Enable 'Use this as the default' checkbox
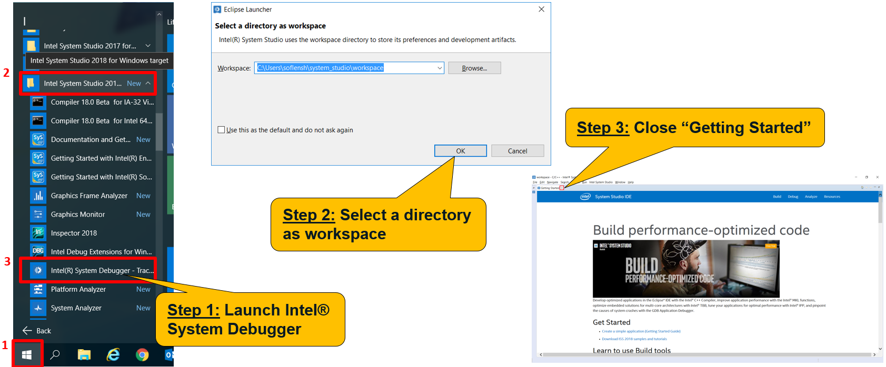 (221, 130)
